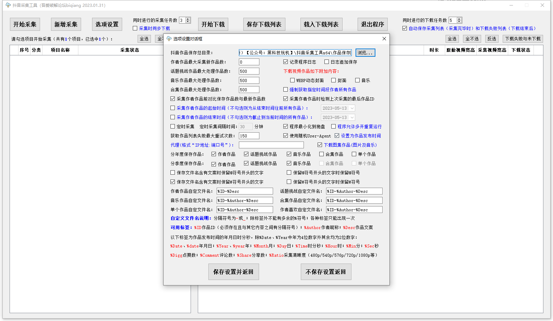
Task: Close the 选项设置 dialog with X
Action: click(384, 39)
